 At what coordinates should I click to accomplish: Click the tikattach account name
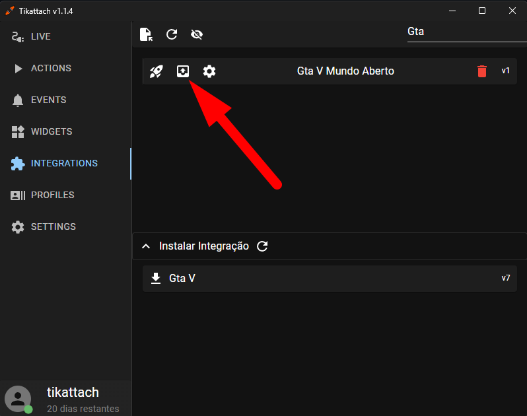pos(73,392)
